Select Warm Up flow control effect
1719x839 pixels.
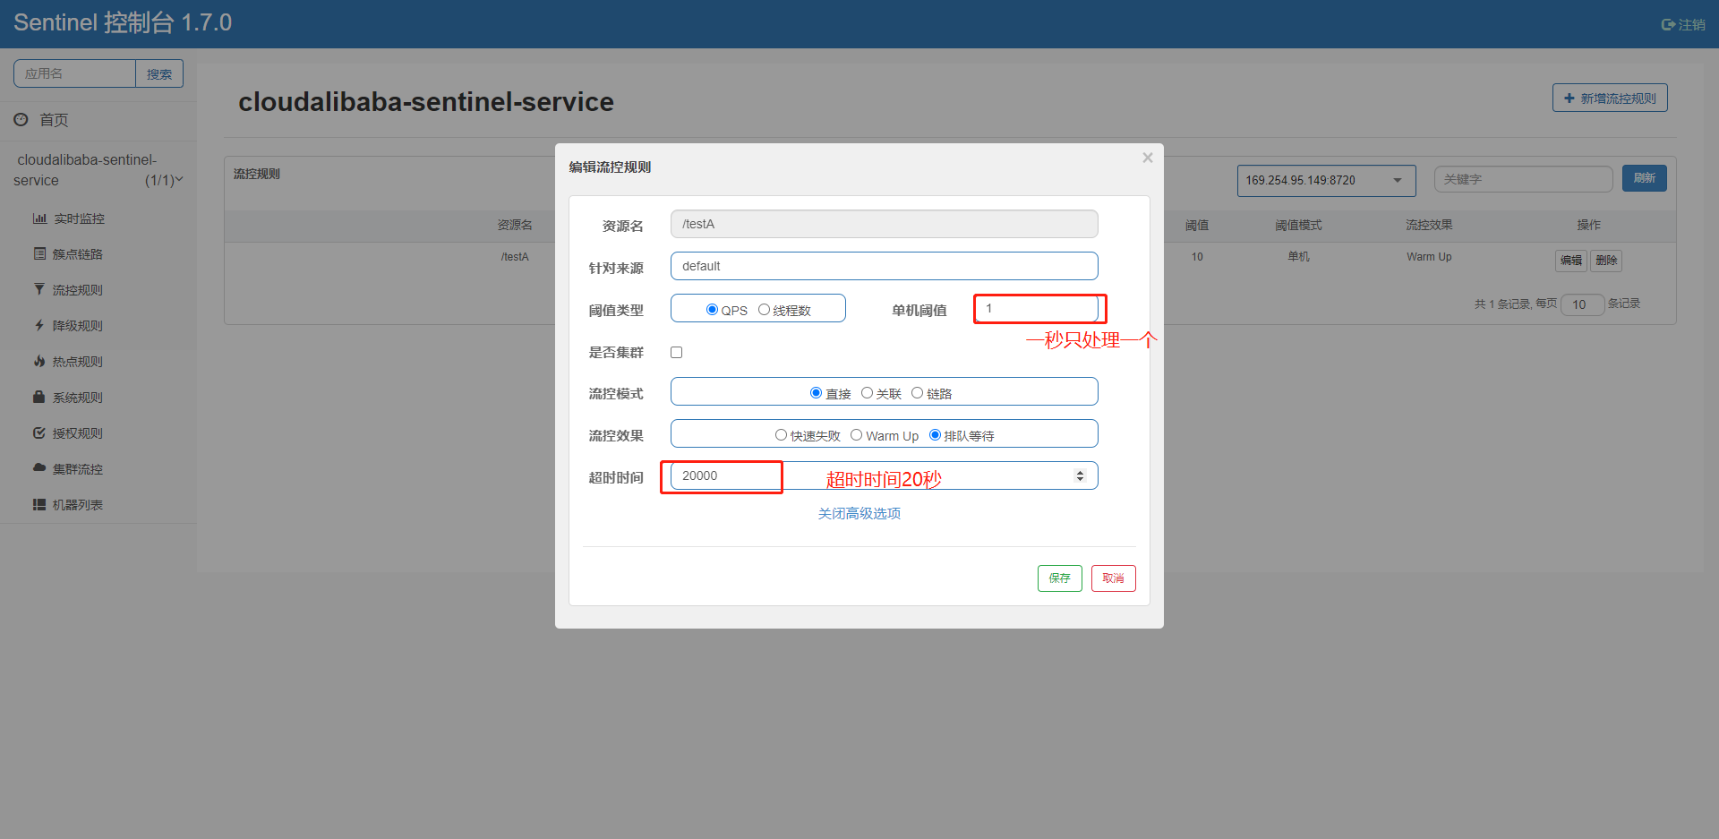(856, 435)
